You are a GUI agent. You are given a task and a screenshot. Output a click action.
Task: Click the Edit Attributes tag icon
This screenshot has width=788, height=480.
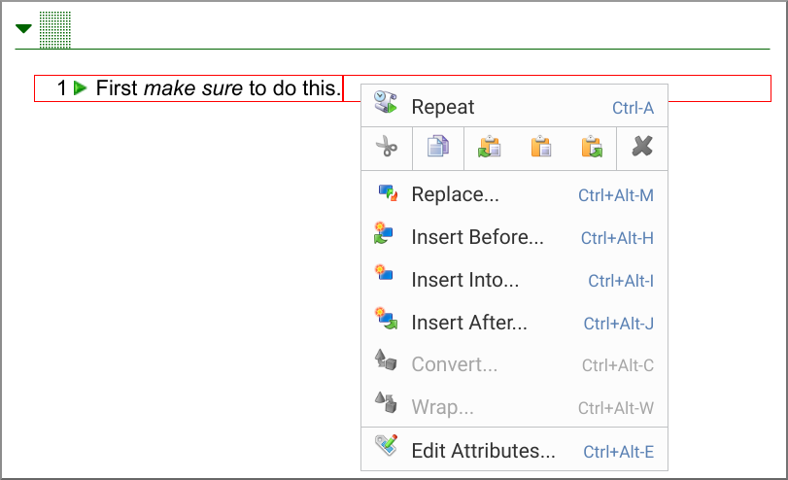click(x=386, y=445)
